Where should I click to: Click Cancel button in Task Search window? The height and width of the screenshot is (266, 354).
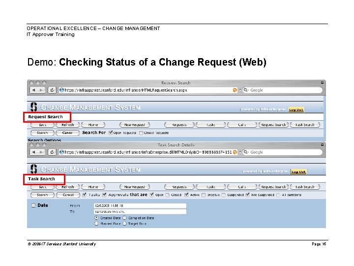(68, 195)
